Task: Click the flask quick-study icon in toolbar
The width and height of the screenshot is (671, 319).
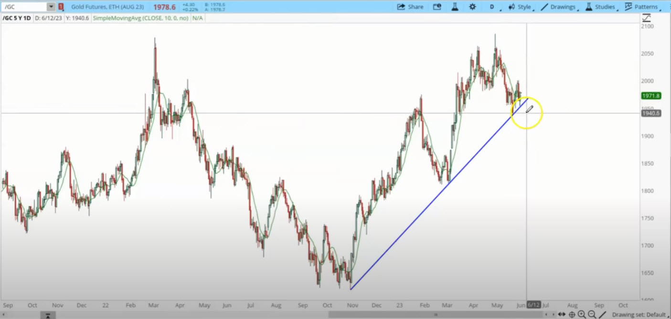Action: 454,7
